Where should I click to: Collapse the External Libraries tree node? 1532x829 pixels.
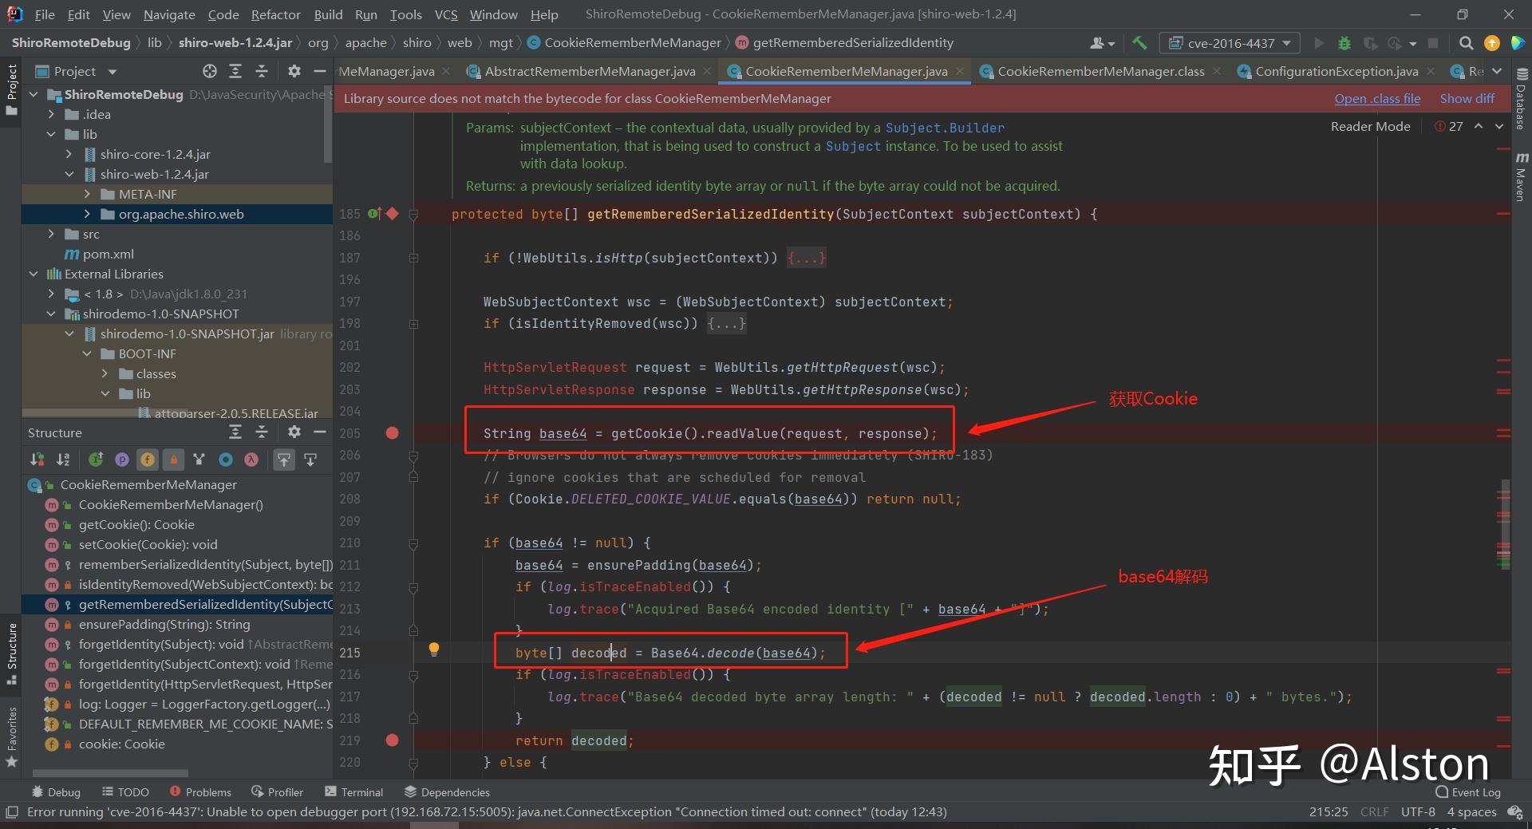click(x=34, y=274)
